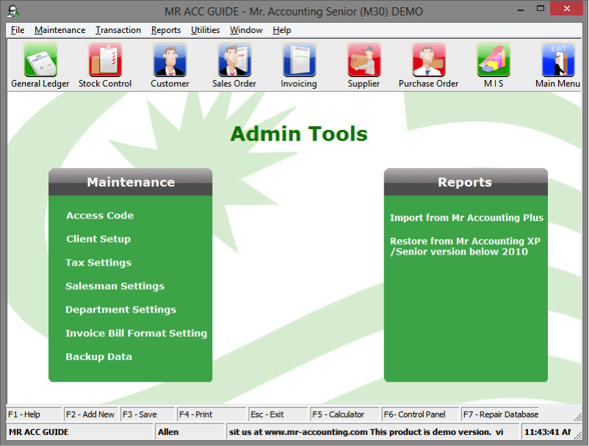Open the General Ledger module icon
This screenshot has height=446, width=589.
[x=40, y=60]
